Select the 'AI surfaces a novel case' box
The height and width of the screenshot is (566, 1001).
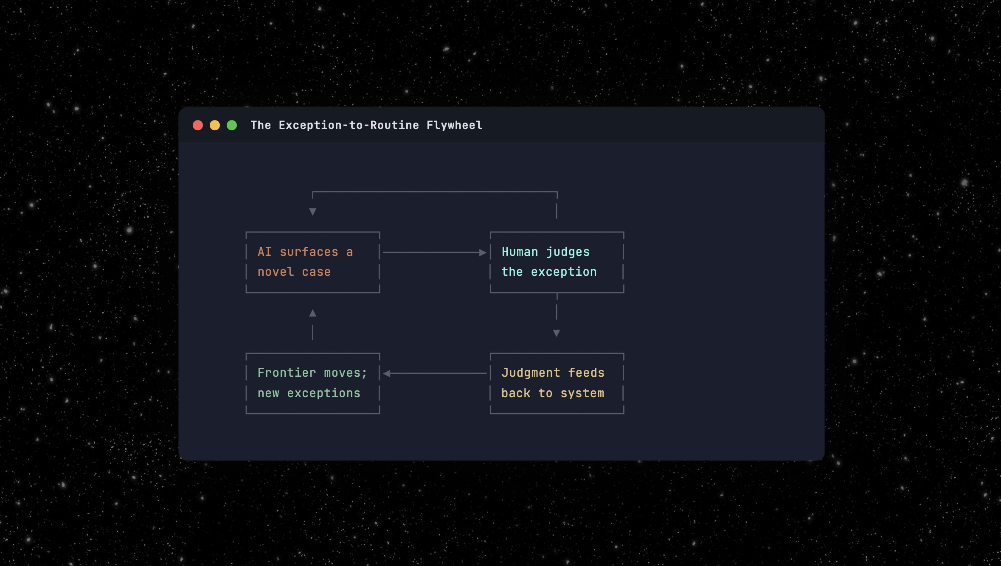tap(312, 262)
